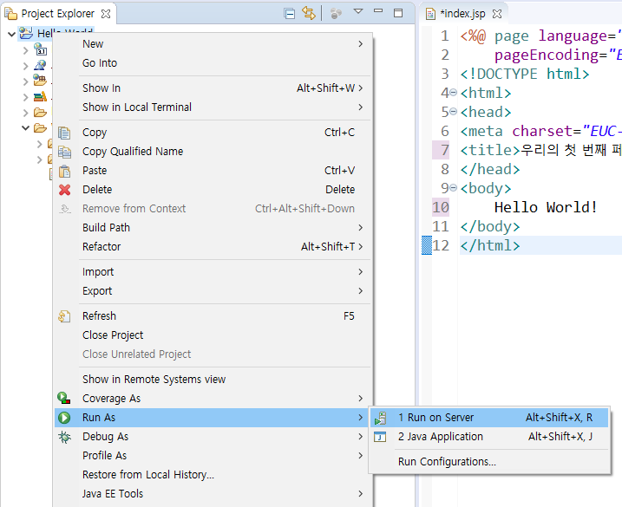Collapse the open WebContent folder node
Viewport: 622px width, 507px height.
[25, 128]
